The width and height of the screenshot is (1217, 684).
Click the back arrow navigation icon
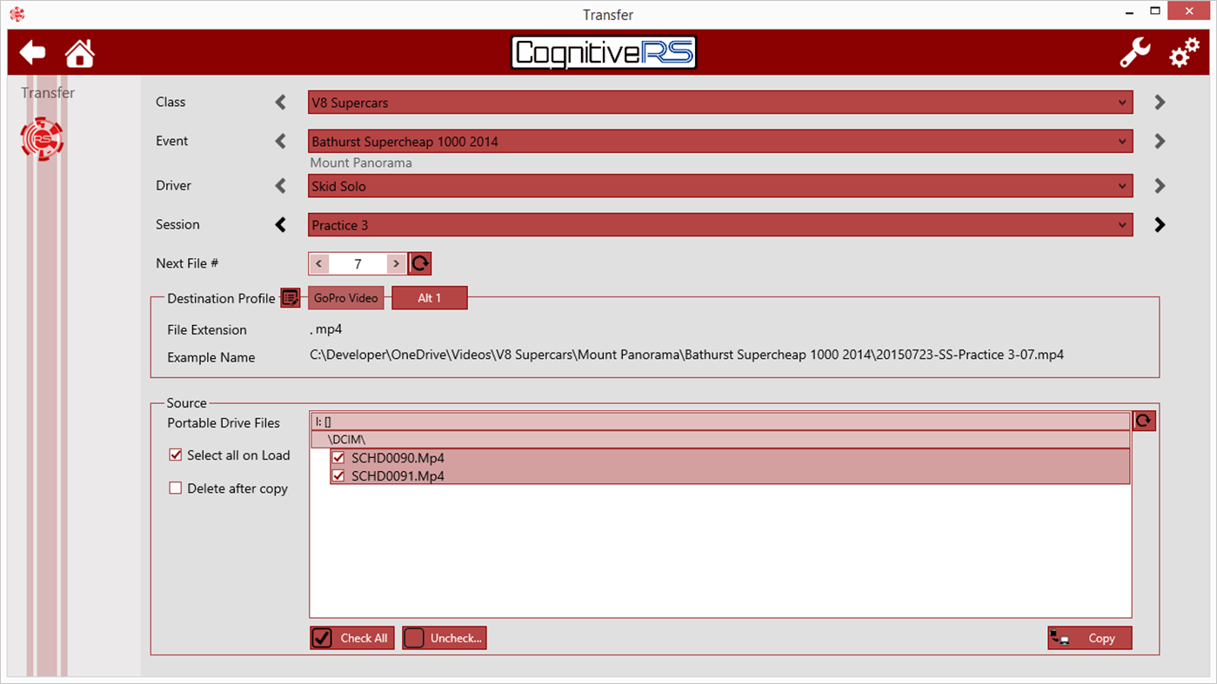(x=31, y=52)
